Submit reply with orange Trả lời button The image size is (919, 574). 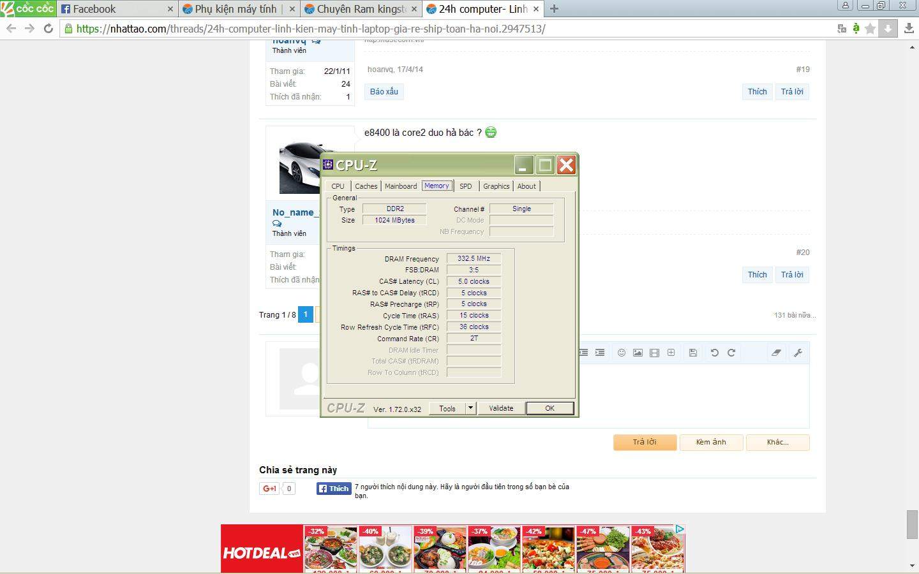645,443
